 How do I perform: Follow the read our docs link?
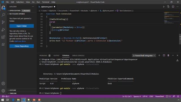(x=20, y=41)
